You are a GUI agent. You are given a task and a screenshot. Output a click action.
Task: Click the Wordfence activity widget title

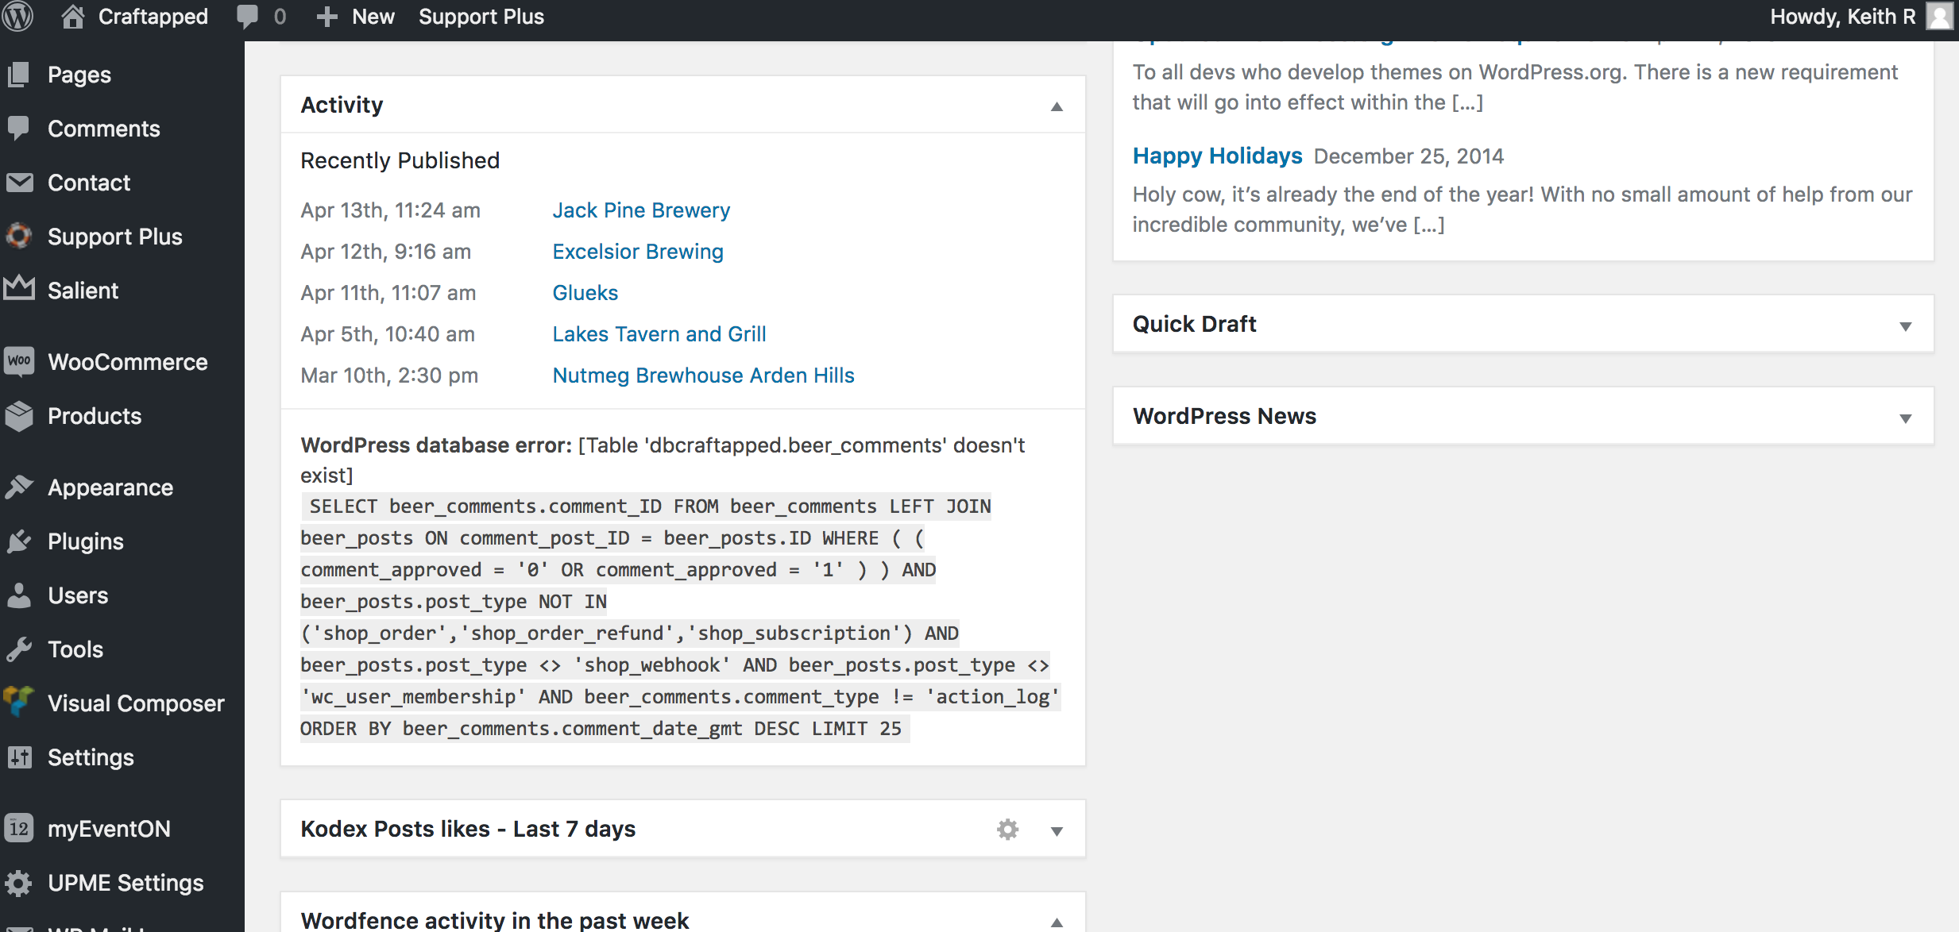tap(494, 920)
